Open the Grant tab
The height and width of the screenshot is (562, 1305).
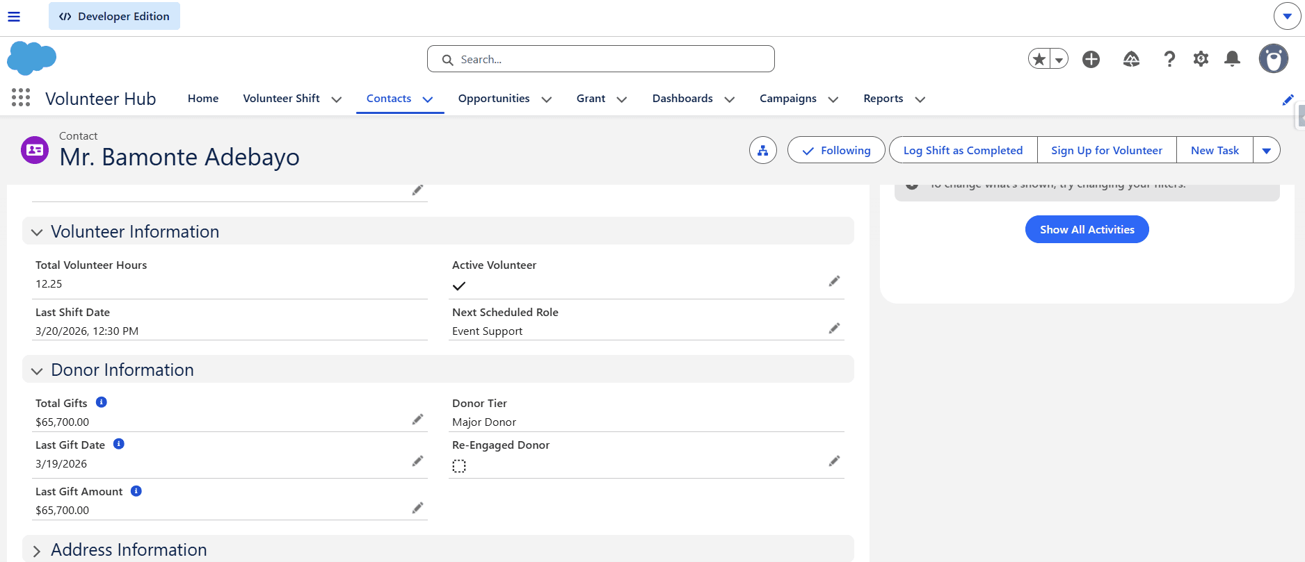[x=591, y=99]
